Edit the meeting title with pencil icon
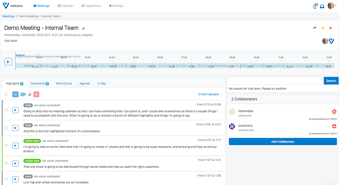This screenshot has height=185, width=339. click(83, 28)
